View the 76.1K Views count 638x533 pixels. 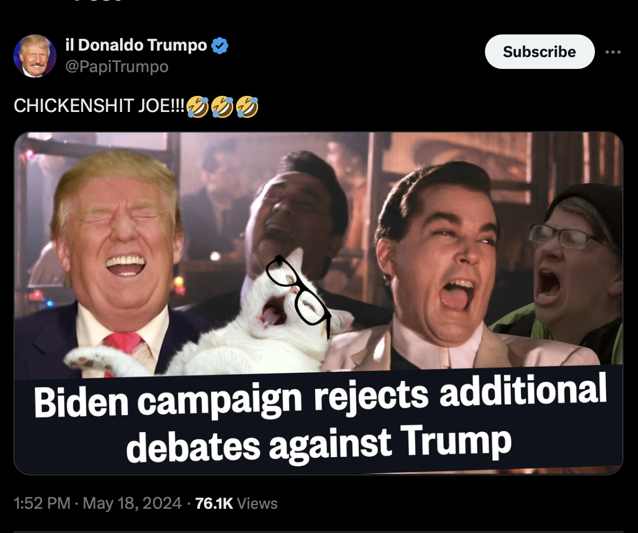pyautogui.click(x=237, y=503)
